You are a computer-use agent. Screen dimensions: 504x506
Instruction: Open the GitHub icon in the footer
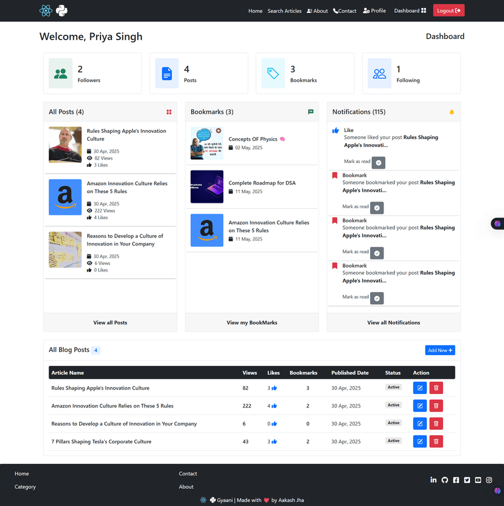pyautogui.click(x=444, y=480)
